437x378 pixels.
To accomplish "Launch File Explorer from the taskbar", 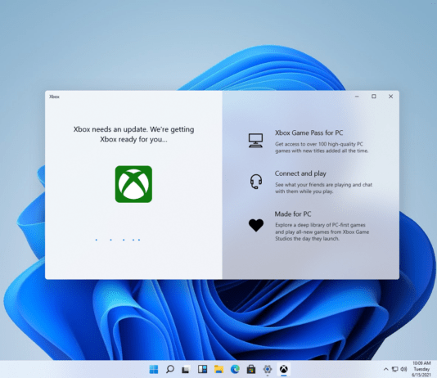I will (x=218, y=369).
